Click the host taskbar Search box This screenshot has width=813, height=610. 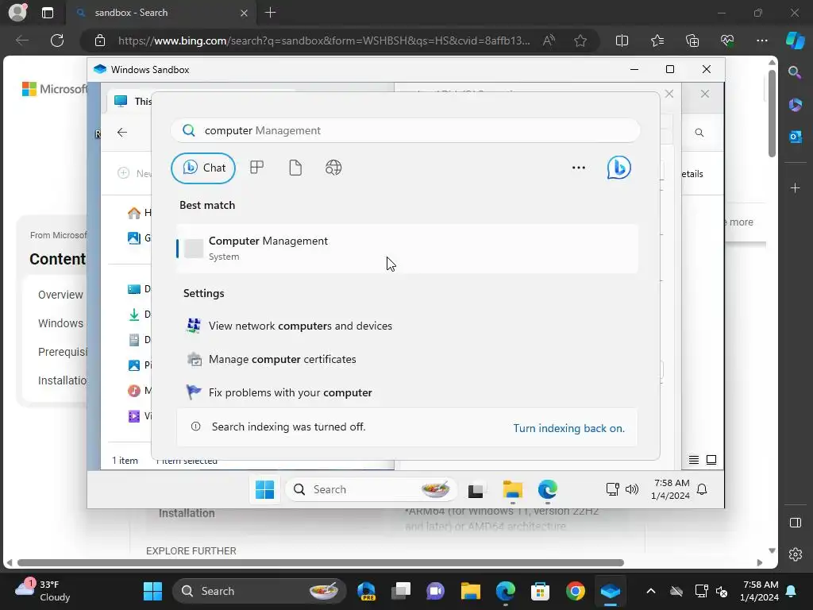(260, 591)
